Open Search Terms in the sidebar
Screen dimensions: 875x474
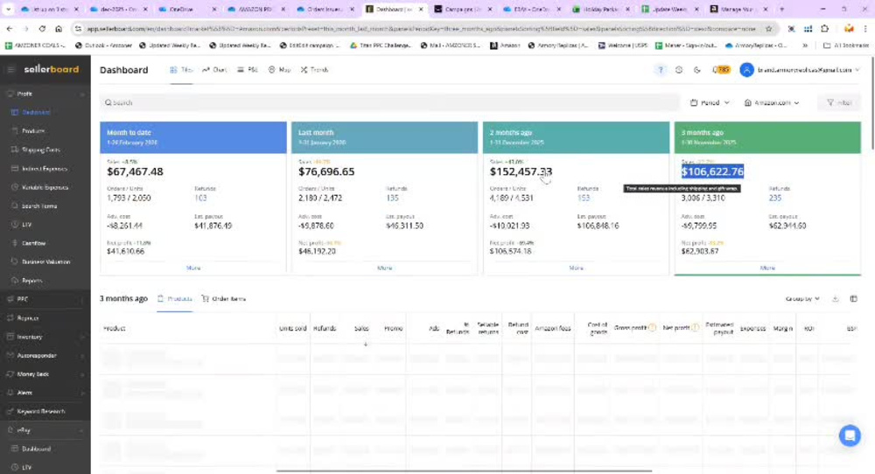coord(39,206)
